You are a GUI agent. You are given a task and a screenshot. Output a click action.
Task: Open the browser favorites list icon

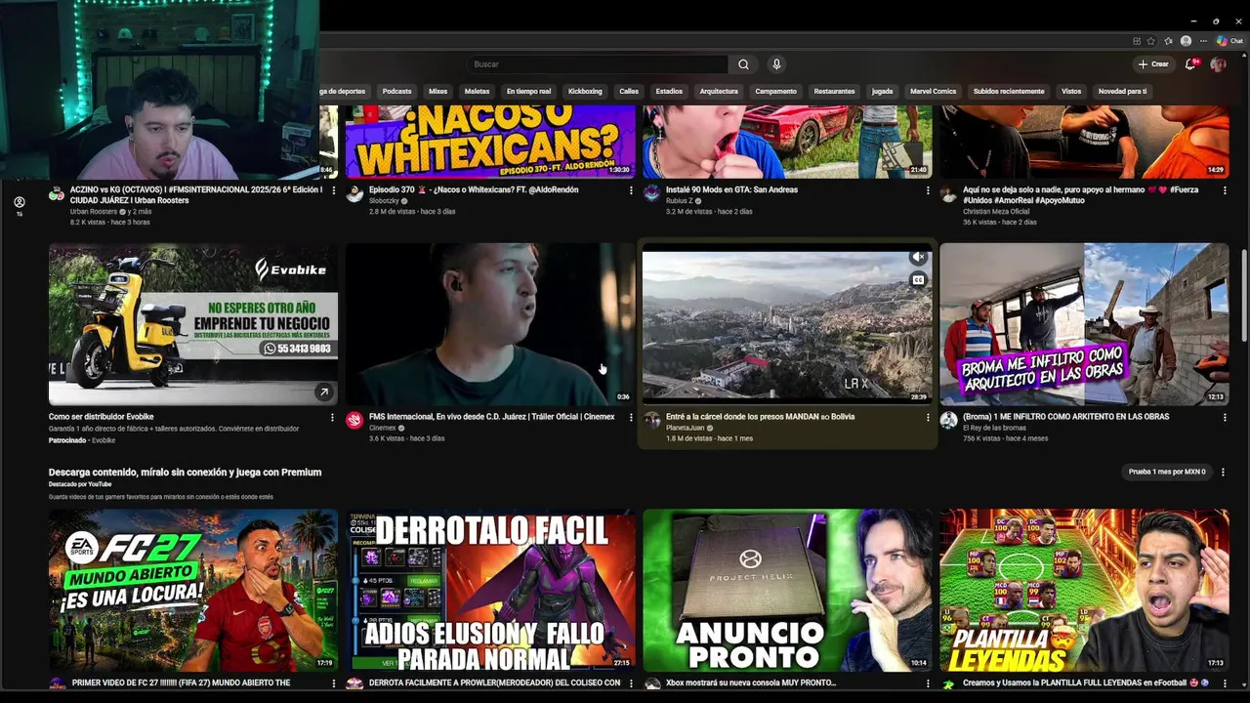(x=1167, y=41)
